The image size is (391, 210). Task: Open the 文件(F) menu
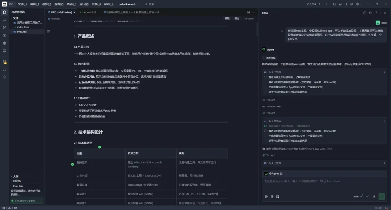[x=22, y=4]
